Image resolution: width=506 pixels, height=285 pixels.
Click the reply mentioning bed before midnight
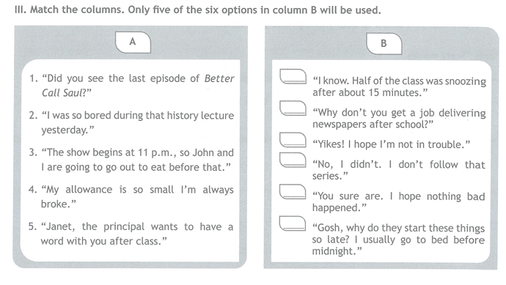(x=398, y=240)
